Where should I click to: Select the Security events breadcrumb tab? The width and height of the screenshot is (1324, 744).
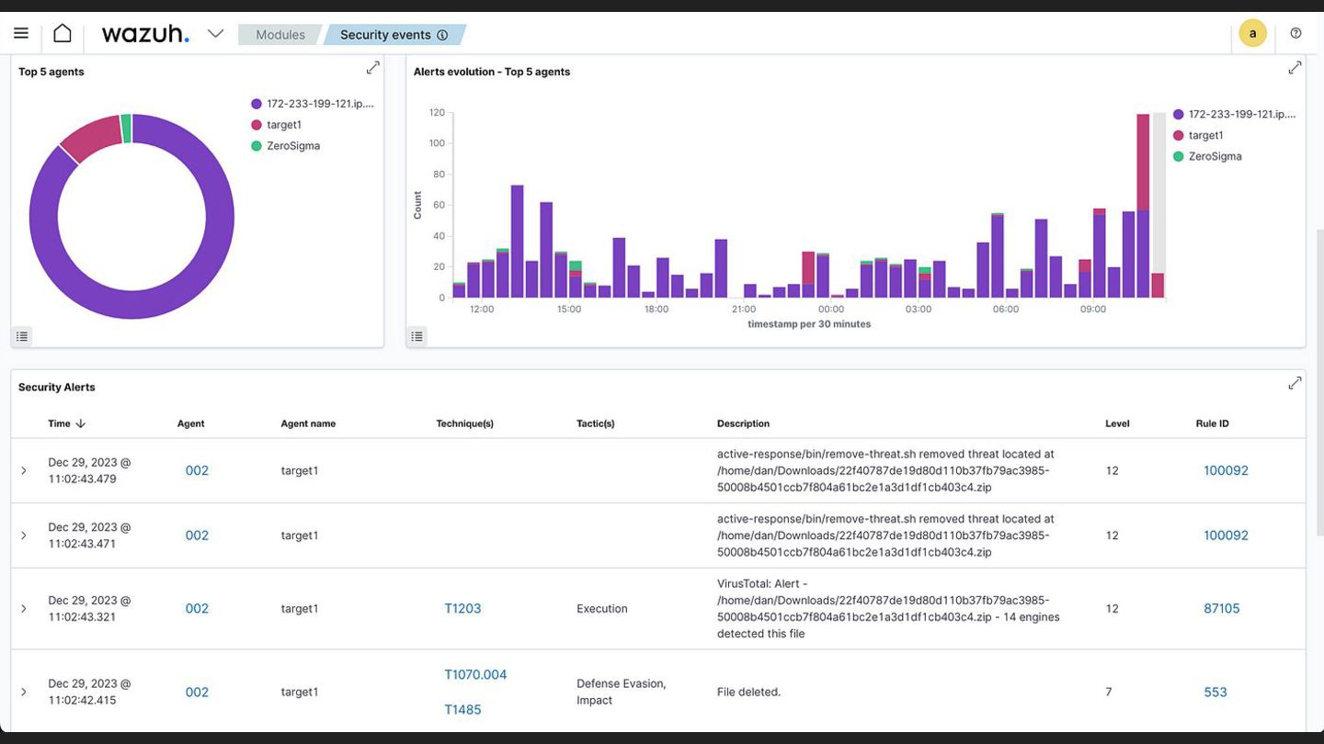pos(394,35)
